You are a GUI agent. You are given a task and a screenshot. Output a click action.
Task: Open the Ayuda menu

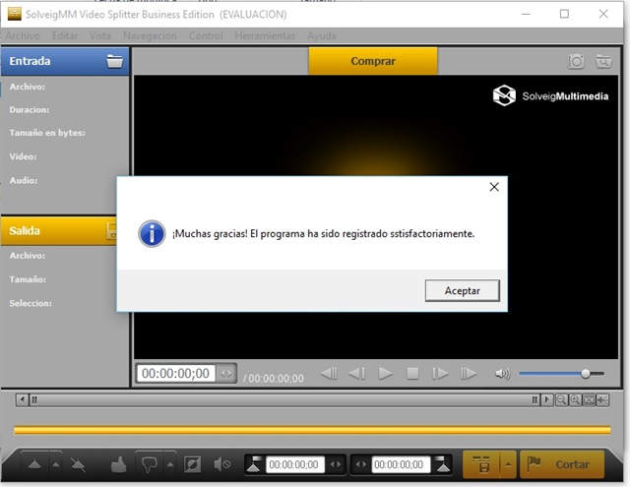[322, 35]
